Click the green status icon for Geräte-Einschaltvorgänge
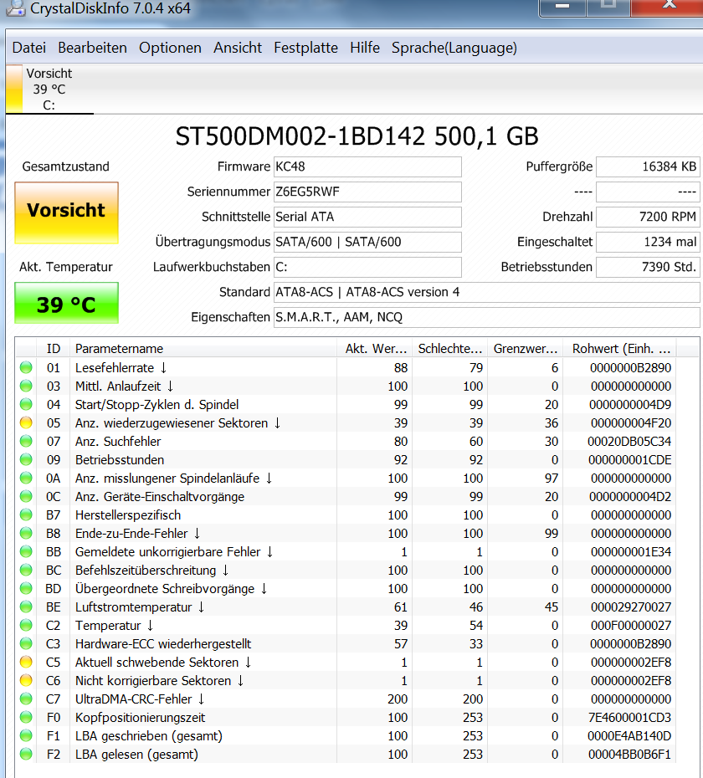Screen dimensions: 703x778 26,496
